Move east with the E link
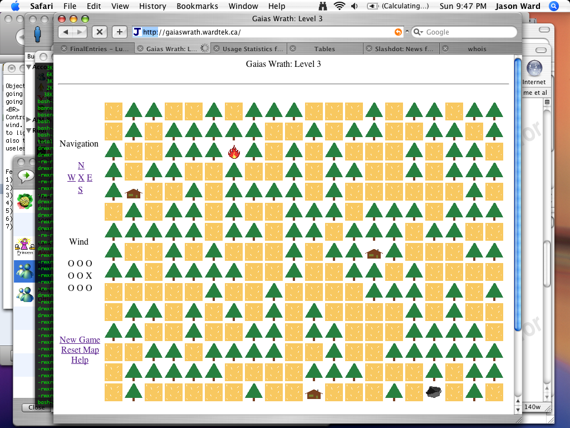Screen dimensions: 570x428 90,178
